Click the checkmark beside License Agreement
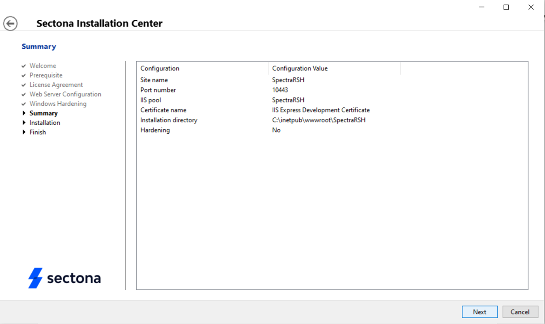545x324 pixels. pyautogui.click(x=24, y=85)
